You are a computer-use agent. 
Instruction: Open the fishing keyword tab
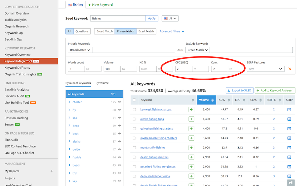pos(76,5)
